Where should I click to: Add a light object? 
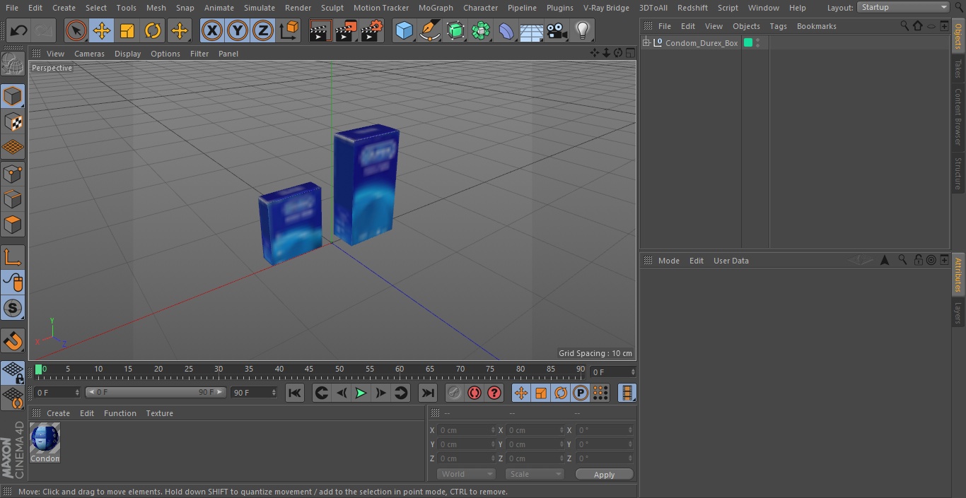583,30
